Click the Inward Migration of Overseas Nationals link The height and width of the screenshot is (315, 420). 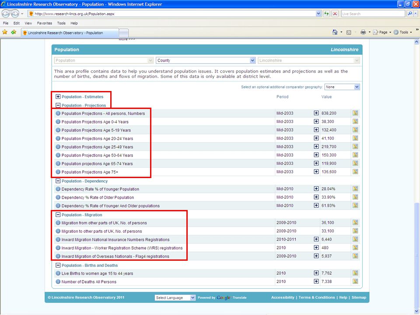[115, 256]
